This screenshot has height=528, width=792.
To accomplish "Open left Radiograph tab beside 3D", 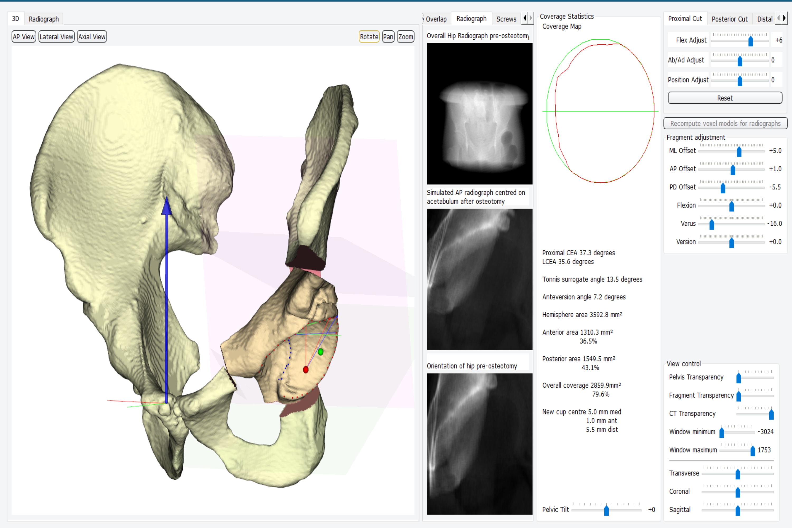I will [x=44, y=19].
